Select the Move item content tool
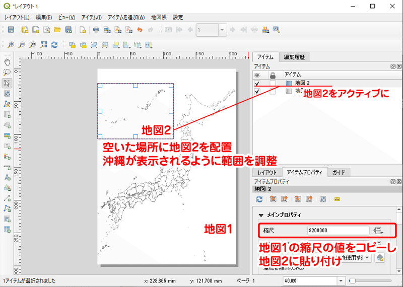The width and height of the screenshot is (403, 287). click(x=7, y=94)
